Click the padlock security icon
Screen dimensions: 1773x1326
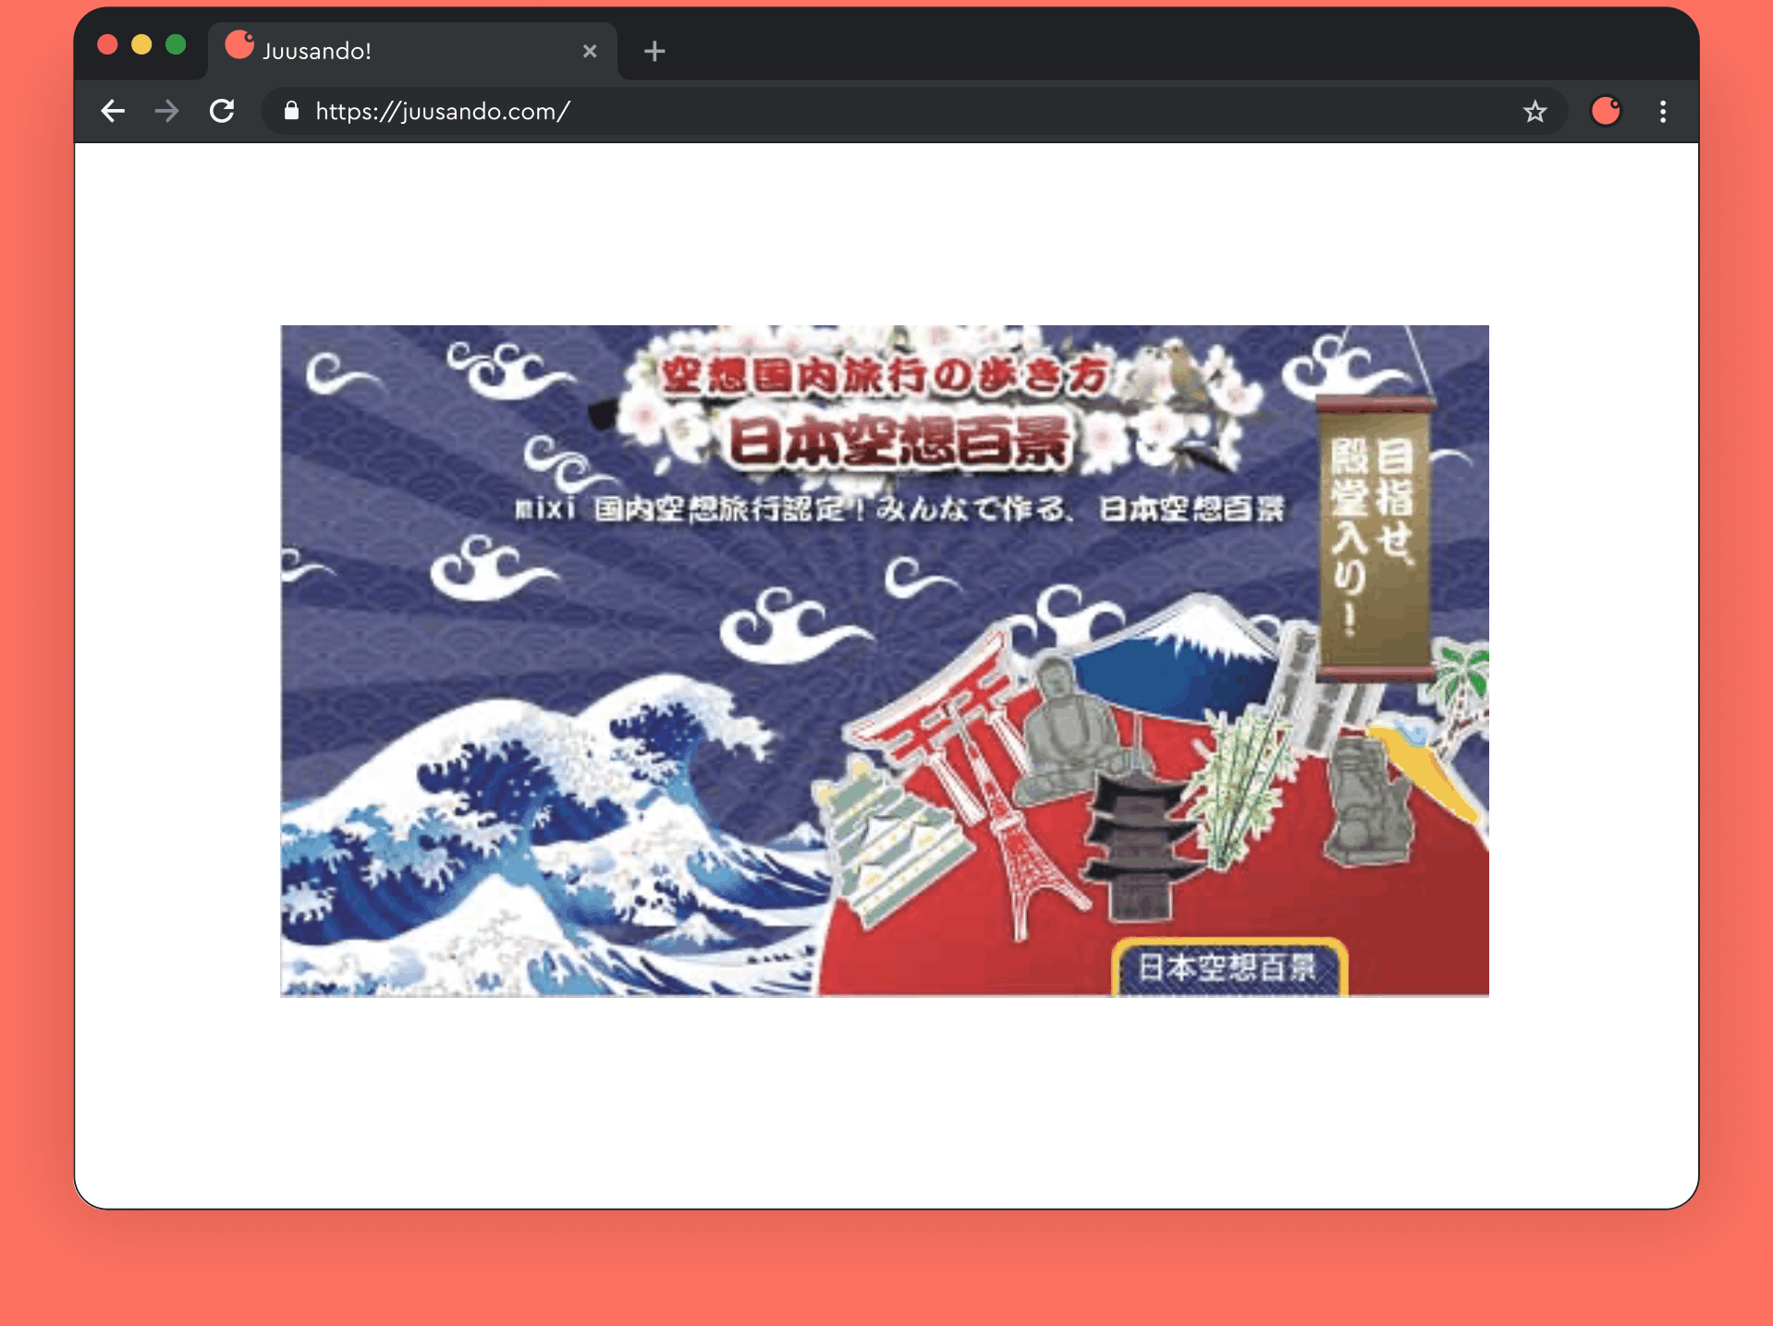pos(291,112)
